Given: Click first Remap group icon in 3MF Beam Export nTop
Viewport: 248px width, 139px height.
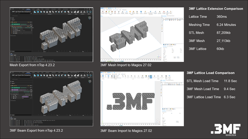Looking at the screenshot, I should coord(75,76).
